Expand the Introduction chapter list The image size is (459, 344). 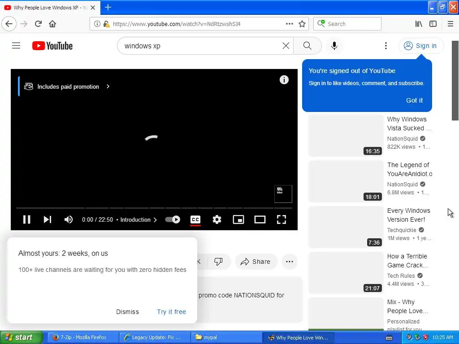(x=138, y=219)
